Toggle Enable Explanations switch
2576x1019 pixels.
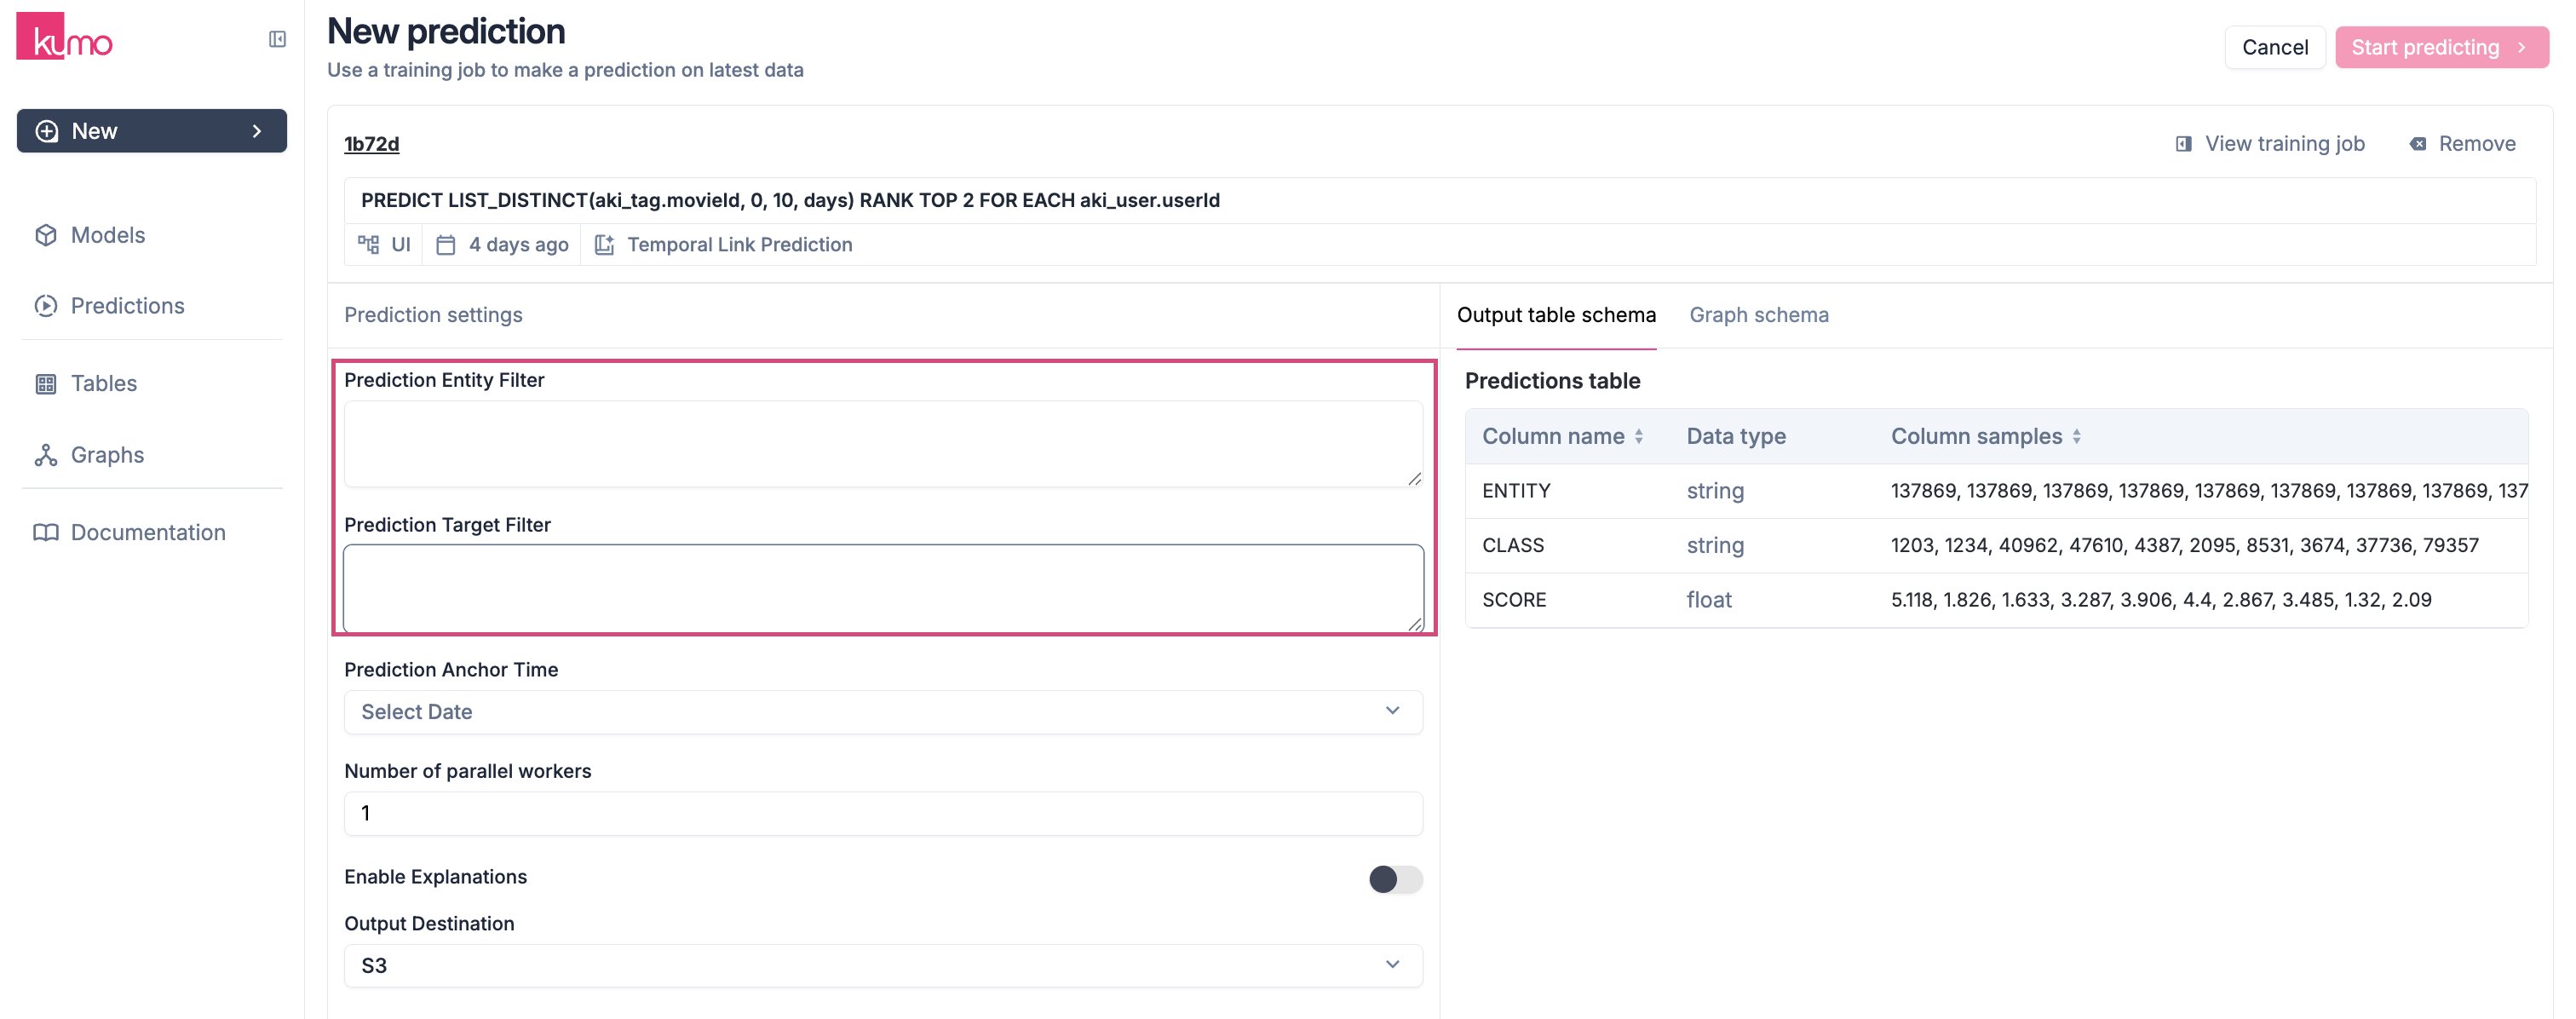pyautogui.click(x=1395, y=879)
